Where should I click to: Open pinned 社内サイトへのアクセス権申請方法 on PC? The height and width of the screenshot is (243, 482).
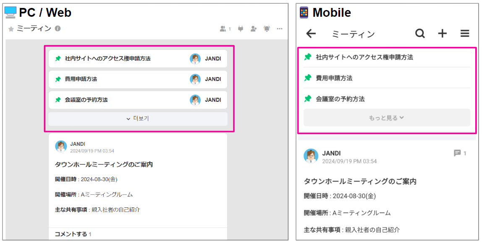[138, 59]
